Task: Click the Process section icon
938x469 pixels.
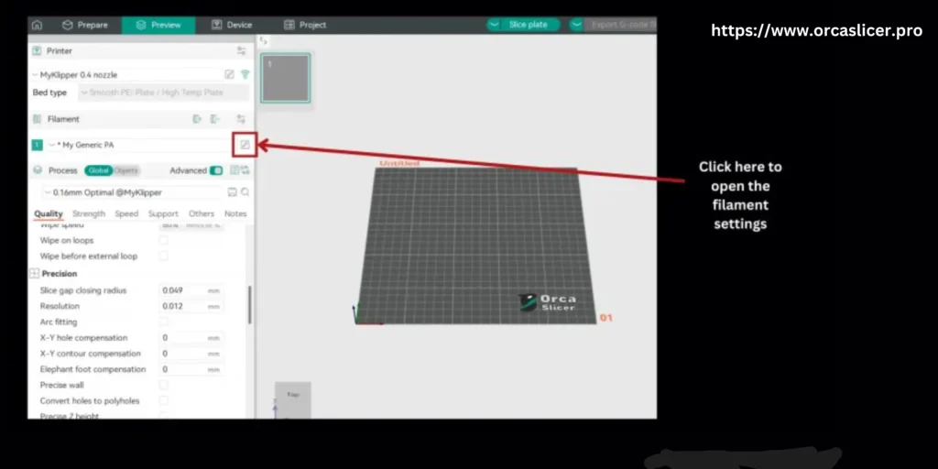Action: click(38, 170)
